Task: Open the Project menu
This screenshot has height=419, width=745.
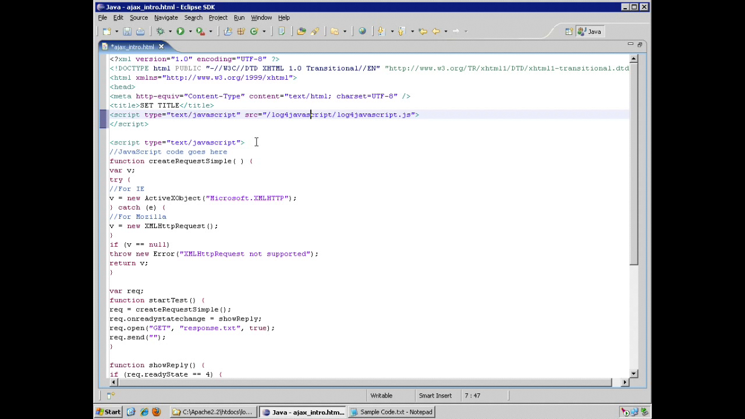Action: click(218, 17)
